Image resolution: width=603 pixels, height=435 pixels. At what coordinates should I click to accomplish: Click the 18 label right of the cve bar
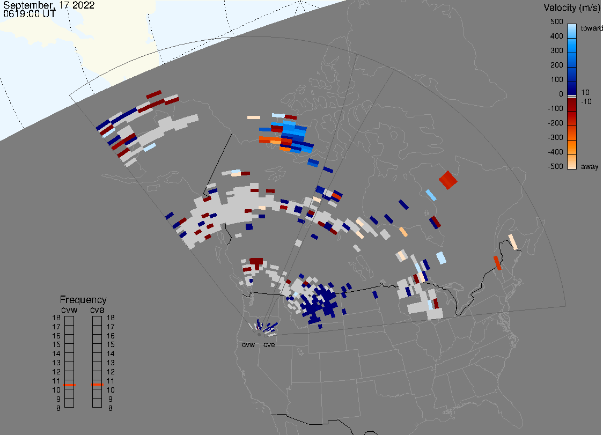coord(111,318)
